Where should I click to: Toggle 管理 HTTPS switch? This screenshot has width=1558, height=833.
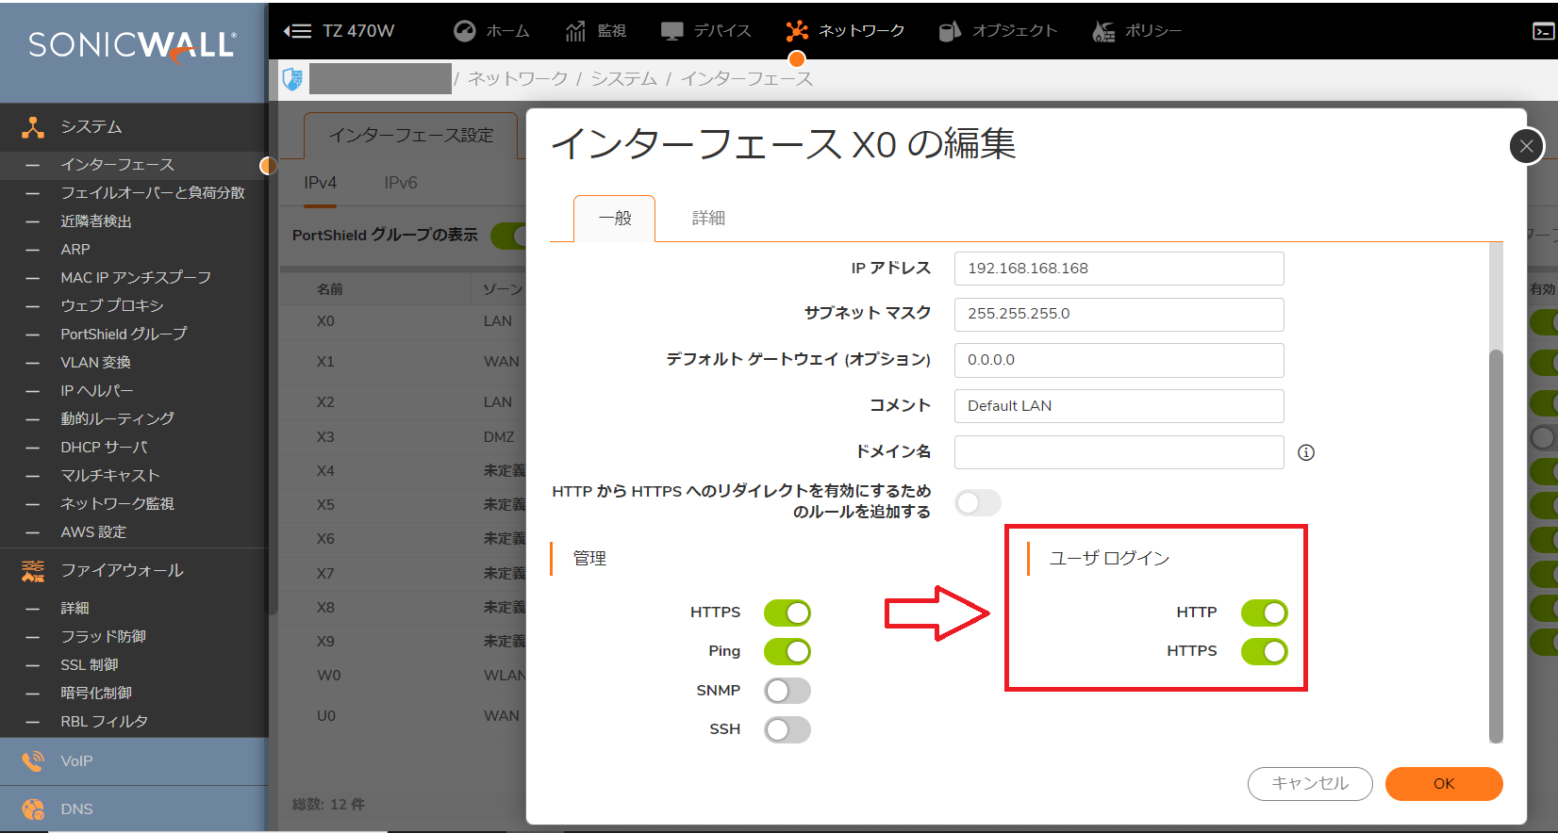[x=787, y=612]
